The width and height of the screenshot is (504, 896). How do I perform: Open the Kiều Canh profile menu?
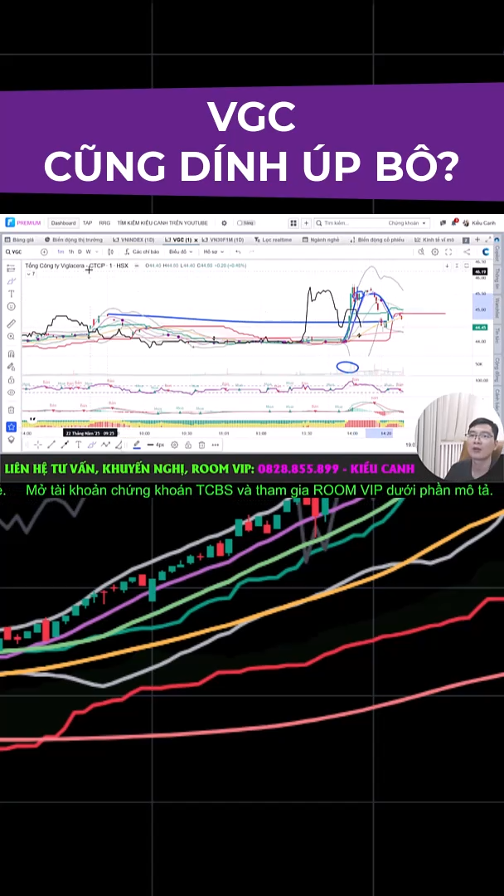[479, 223]
